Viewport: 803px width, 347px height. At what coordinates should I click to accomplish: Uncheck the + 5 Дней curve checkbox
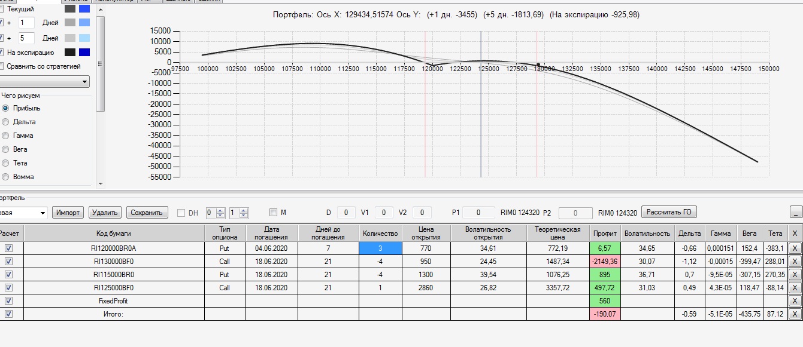point(2,38)
